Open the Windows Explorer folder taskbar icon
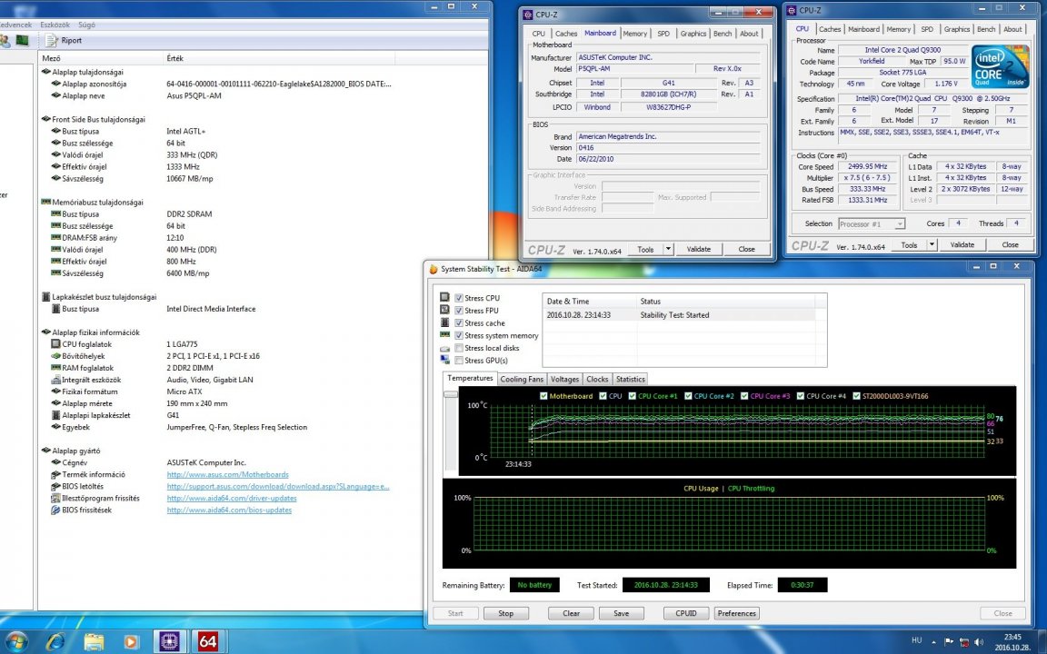1047x654 pixels. point(93,641)
